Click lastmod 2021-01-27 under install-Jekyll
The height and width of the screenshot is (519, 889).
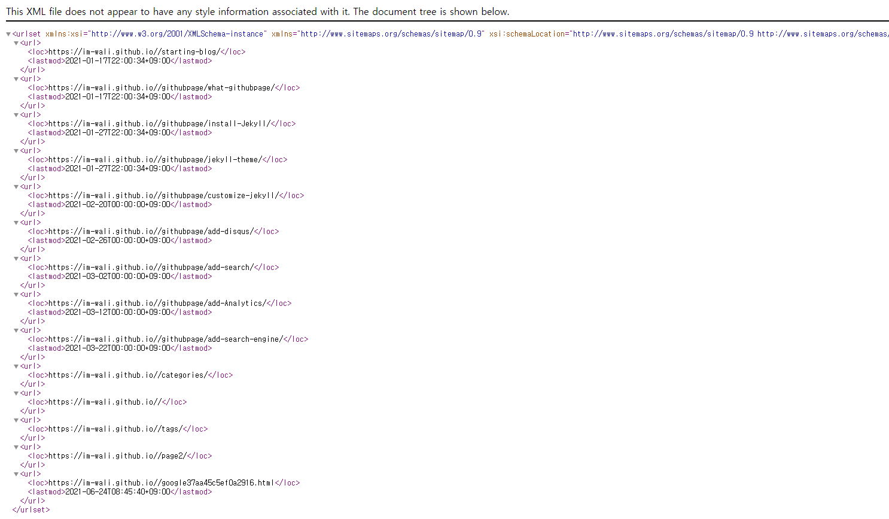(118, 133)
